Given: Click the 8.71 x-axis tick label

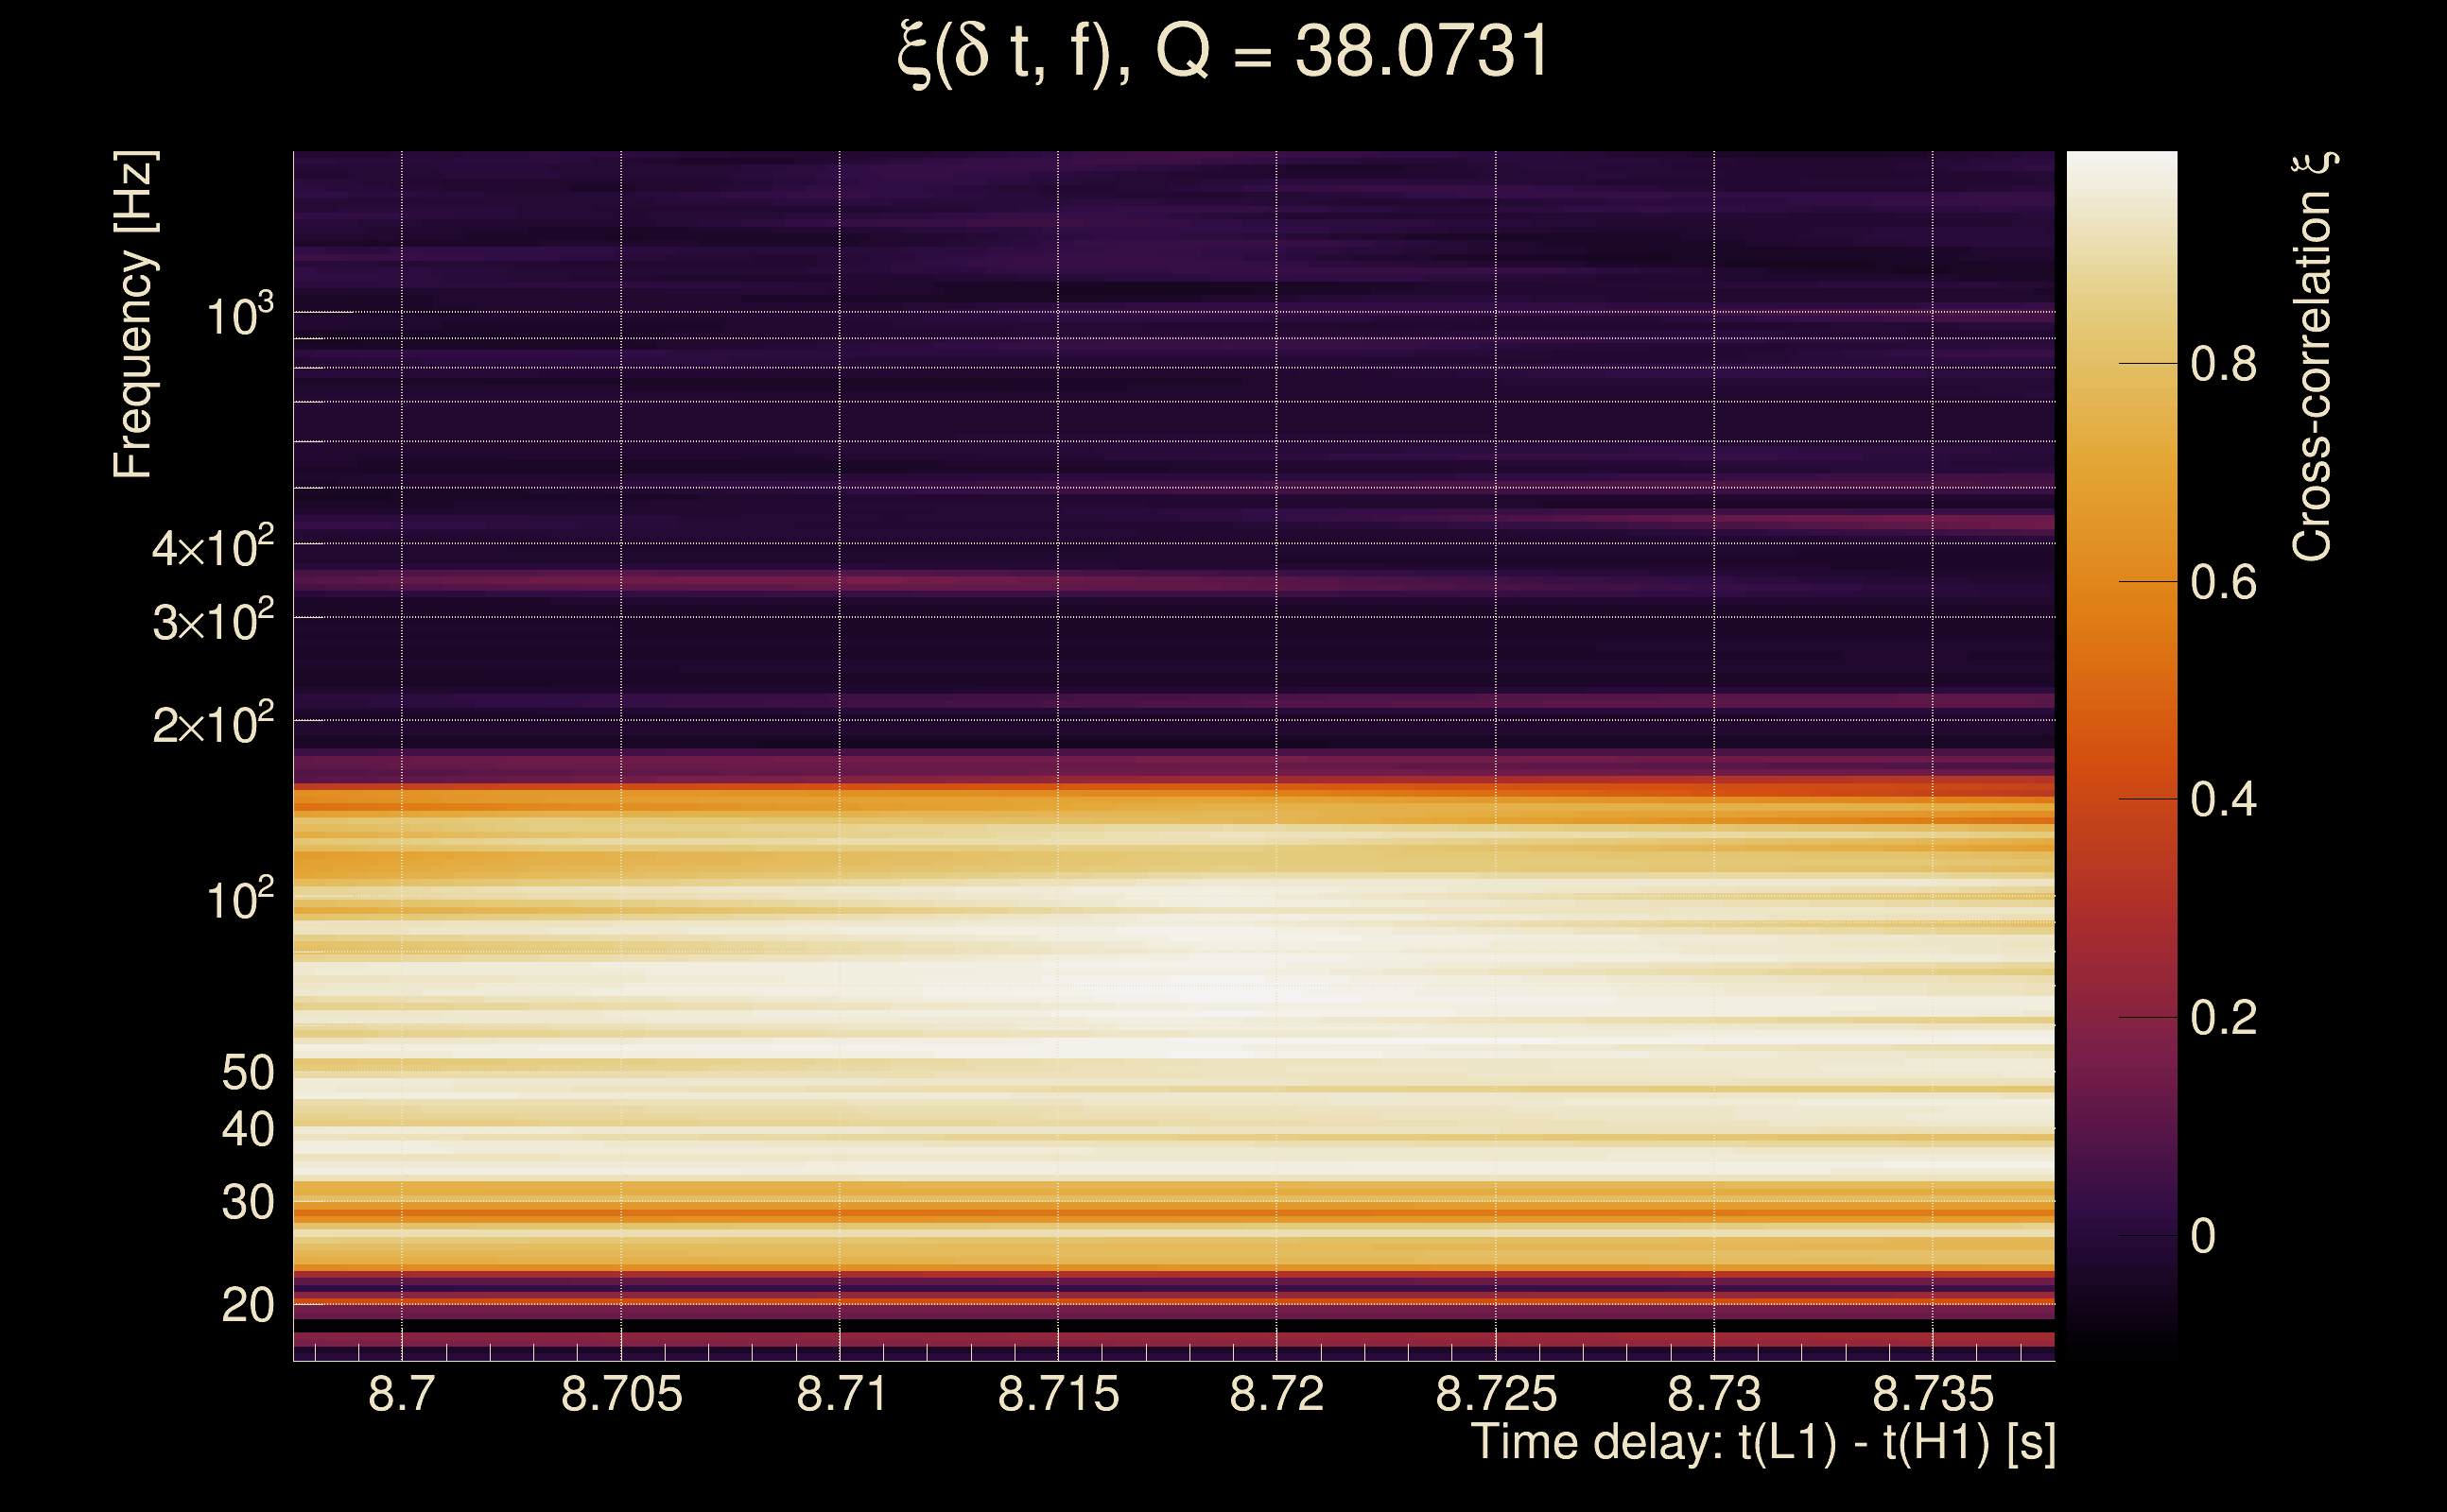Looking at the screenshot, I should pos(841,1393).
